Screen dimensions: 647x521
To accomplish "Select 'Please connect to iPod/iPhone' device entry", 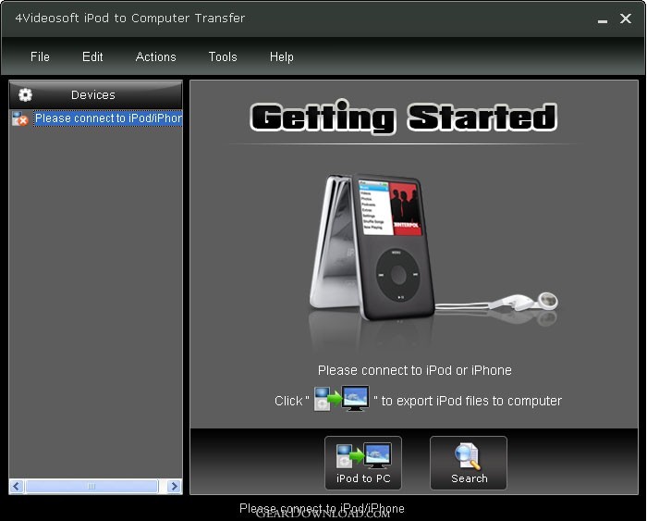I will coord(108,118).
